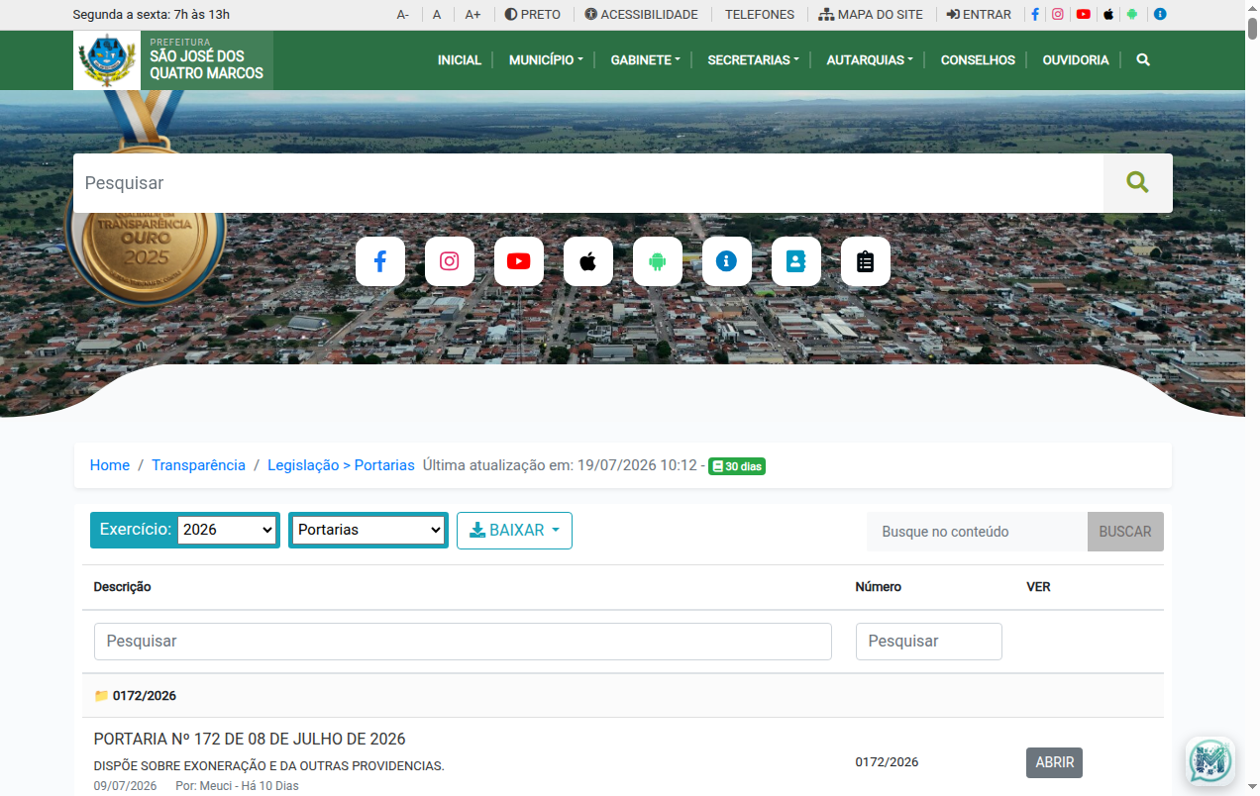Viewport: 1260px width, 796px height.
Task: Open CONSELHOS in the navbar
Action: point(978,60)
